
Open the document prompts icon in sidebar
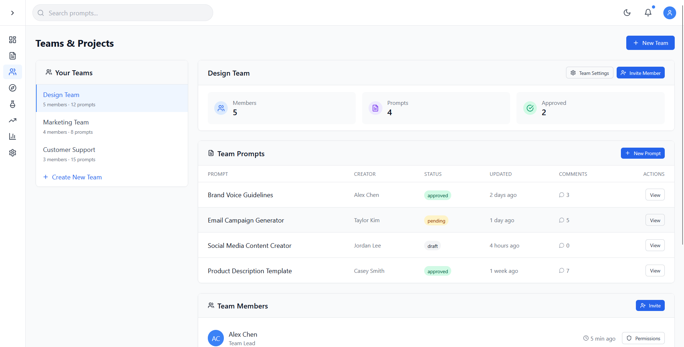12,56
